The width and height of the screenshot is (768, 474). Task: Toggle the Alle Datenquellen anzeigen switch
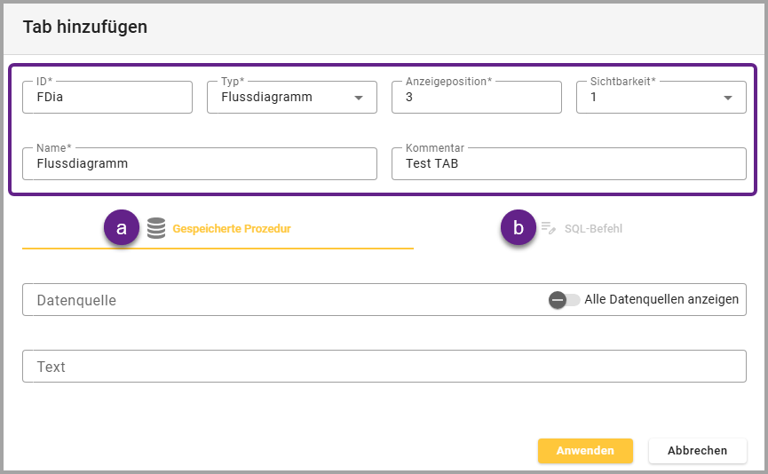point(564,300)
